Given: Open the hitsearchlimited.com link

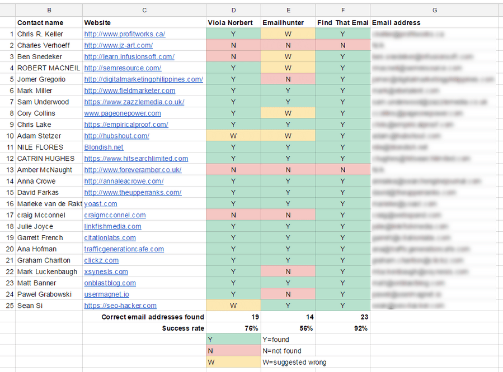Looking at the screenshot, I should [136, 159].
